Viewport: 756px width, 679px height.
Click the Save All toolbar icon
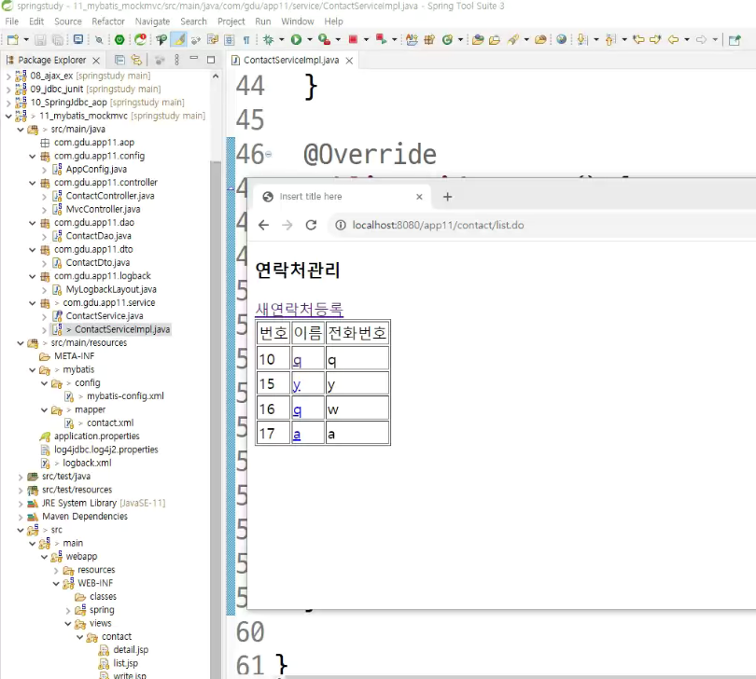(x=57, y=39)
